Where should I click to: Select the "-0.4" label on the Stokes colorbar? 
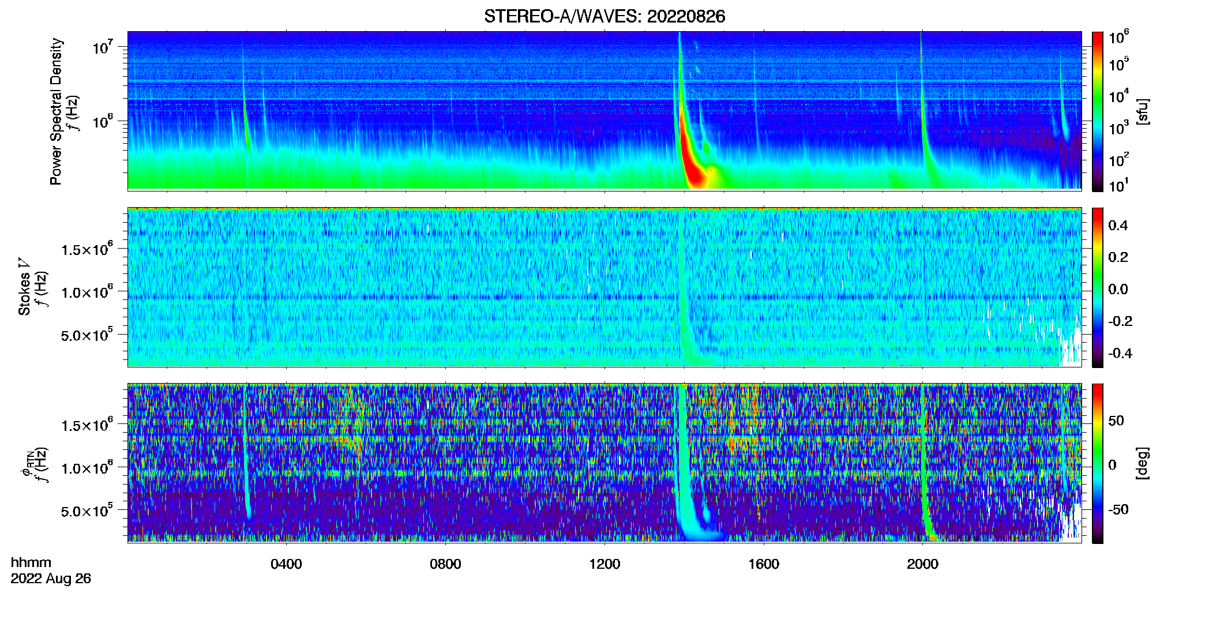tap(1120, 353)
